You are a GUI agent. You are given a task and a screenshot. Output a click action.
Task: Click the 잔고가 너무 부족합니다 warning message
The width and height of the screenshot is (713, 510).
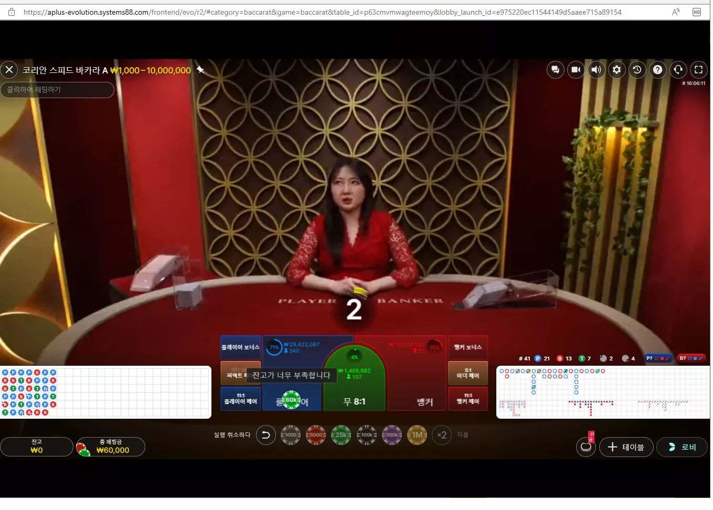(291, 375)
